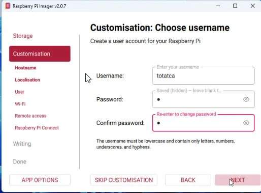This screenshot has width=261, height=193.
Task: Select the Done step in sidebar
Action: 20,161
